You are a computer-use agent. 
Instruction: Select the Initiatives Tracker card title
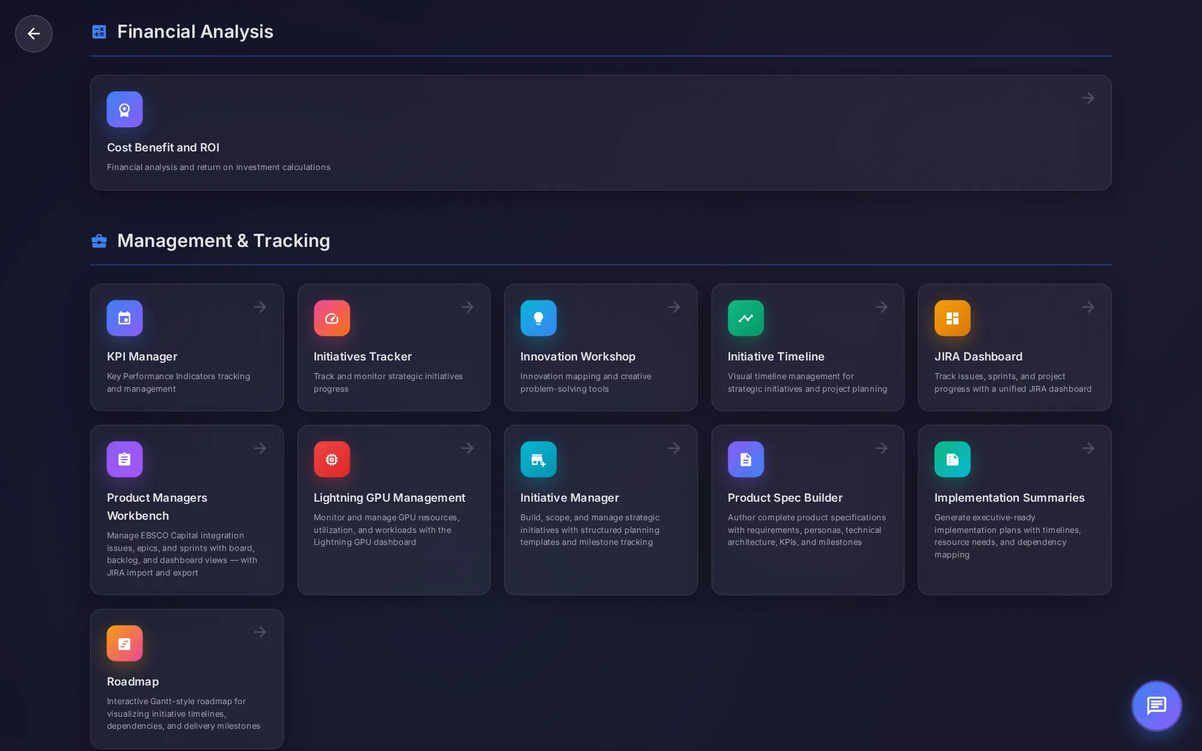click(362, 357)
